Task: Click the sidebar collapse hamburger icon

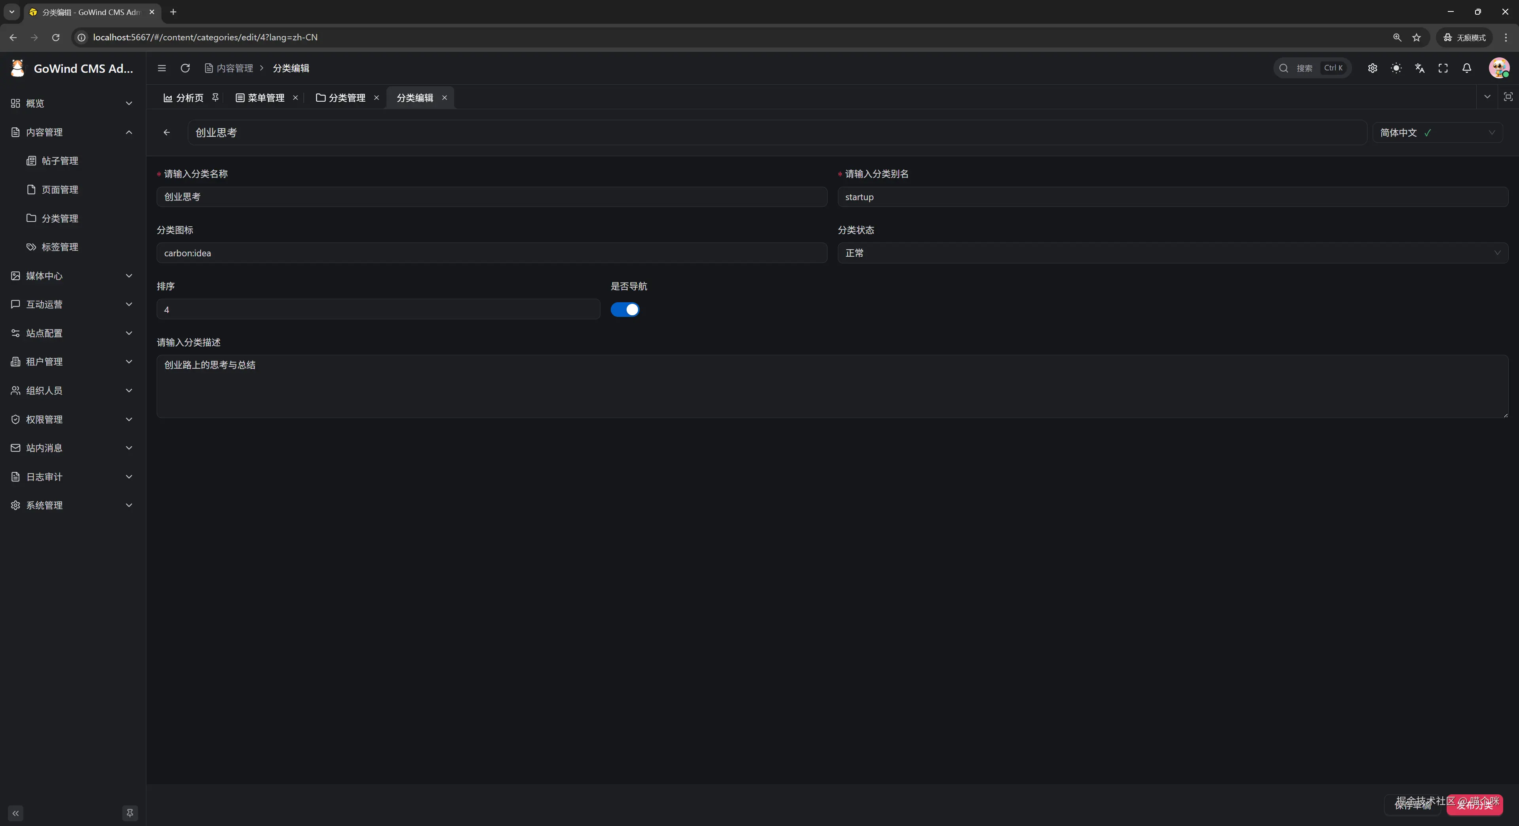Action: pyautogui.click(x=161, y=68)
